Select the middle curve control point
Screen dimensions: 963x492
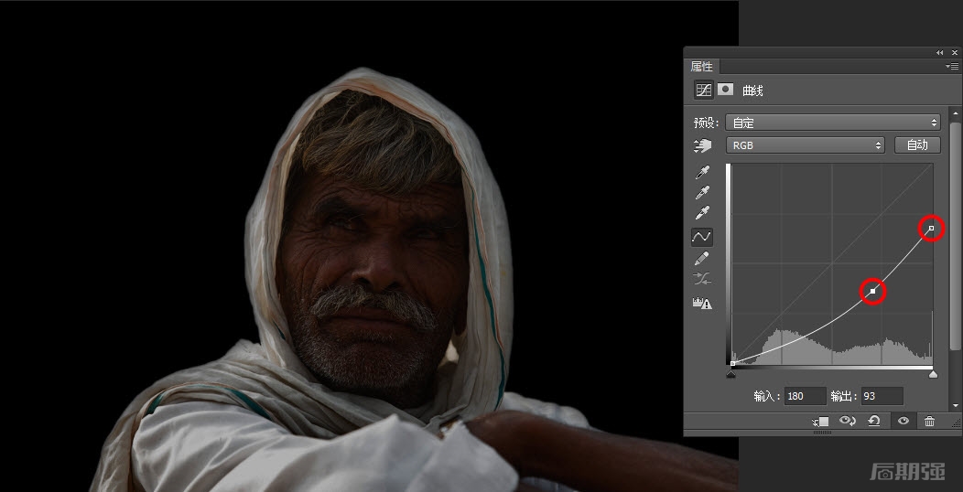(873, 292)
